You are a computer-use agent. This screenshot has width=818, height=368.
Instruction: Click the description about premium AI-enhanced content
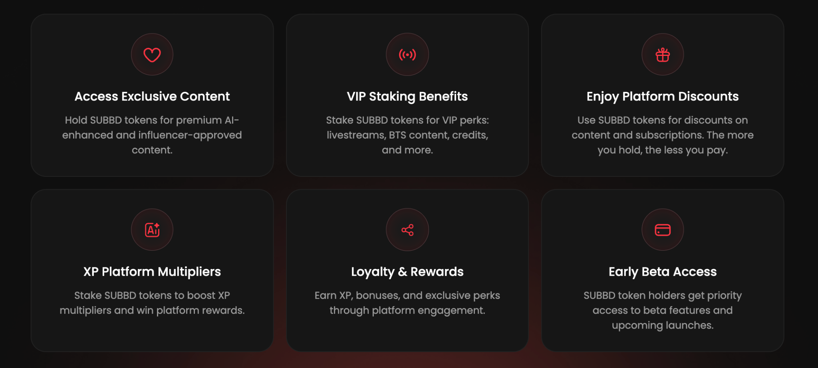tap(152, 135)
